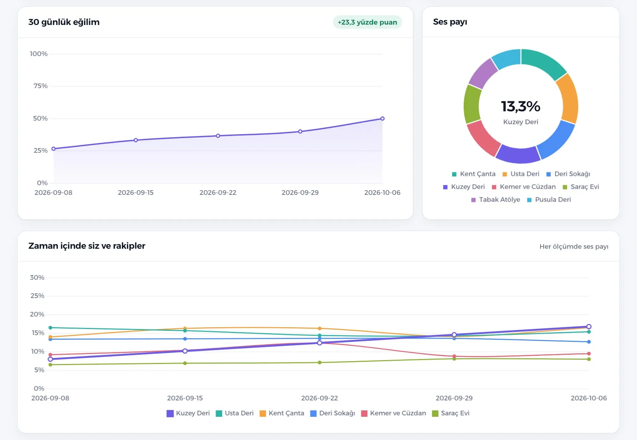Click Kuzey Deri point at 2026-09-15 in competitors chart

coord(185,351)
